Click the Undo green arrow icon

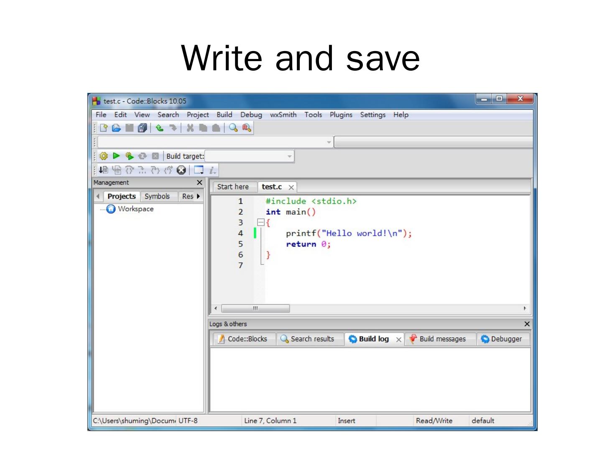(x=159, y=128)
